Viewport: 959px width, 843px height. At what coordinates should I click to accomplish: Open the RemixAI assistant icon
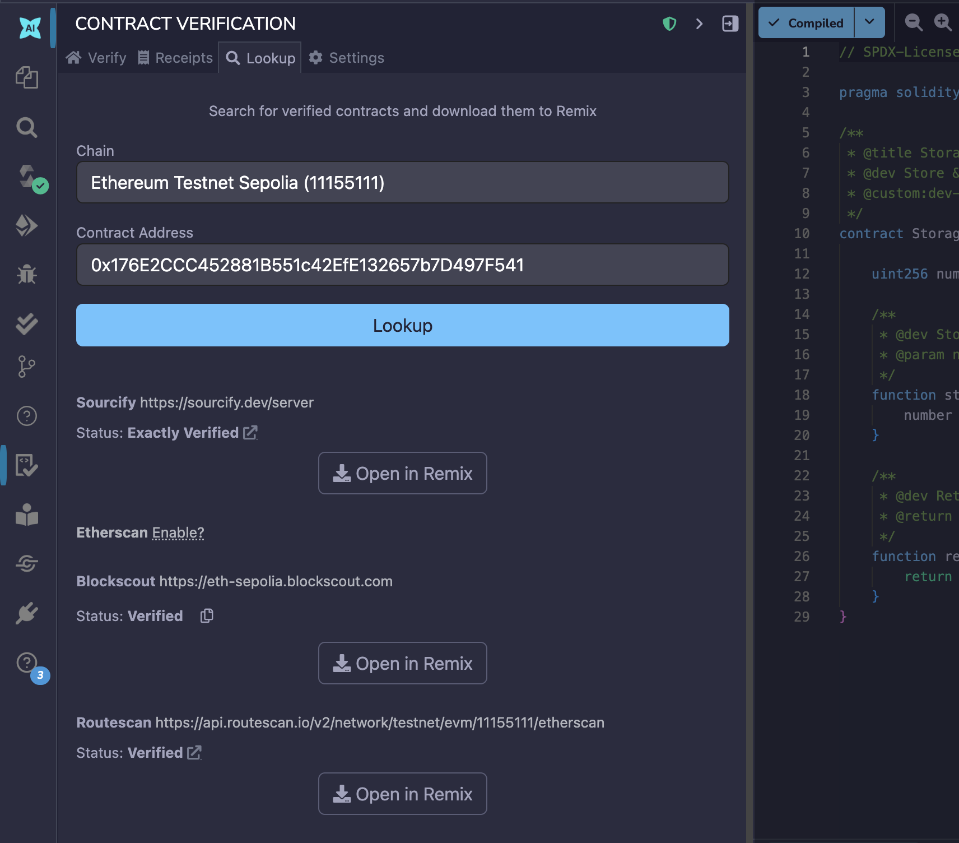pyautogui.click(x=30, y=27)
